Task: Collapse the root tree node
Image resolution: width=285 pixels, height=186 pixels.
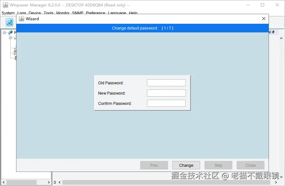Action: click(5, 33)
